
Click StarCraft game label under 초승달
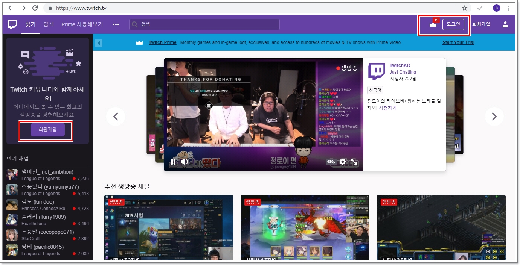[30, 239]
